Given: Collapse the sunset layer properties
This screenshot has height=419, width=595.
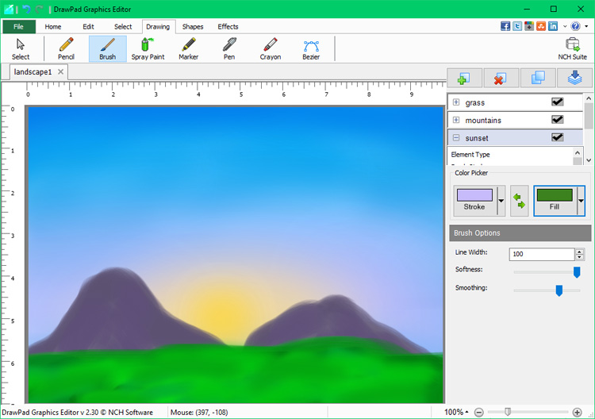Looking at the screenshot, I should point(456,137).
